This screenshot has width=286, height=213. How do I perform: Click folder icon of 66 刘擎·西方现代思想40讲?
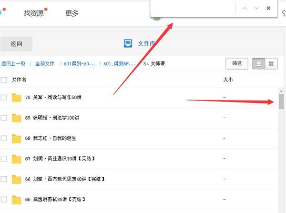pos(16,179)
